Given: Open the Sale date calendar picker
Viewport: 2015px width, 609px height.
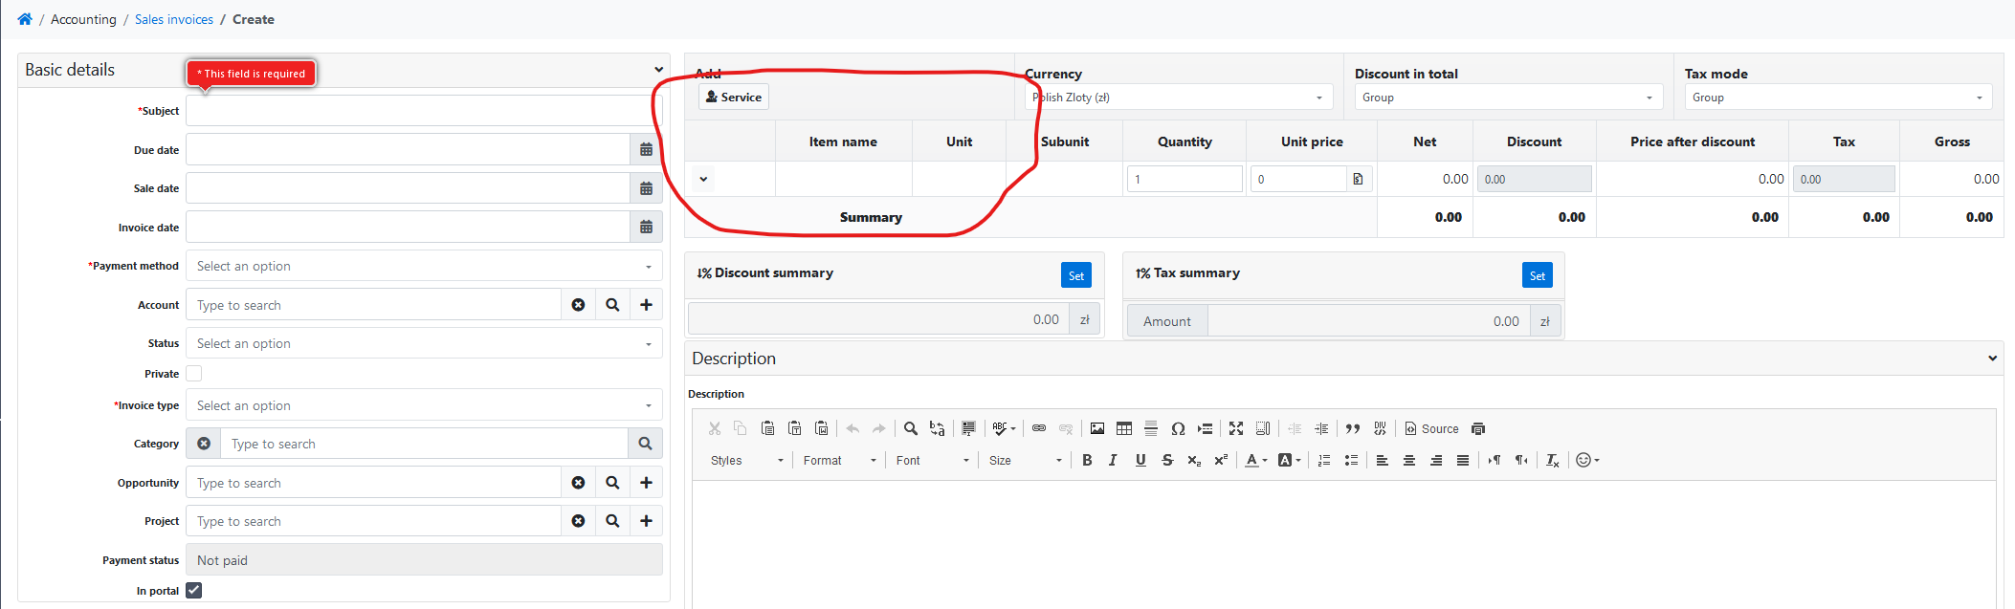Looking at the screenshot, I should coord(646,188).
